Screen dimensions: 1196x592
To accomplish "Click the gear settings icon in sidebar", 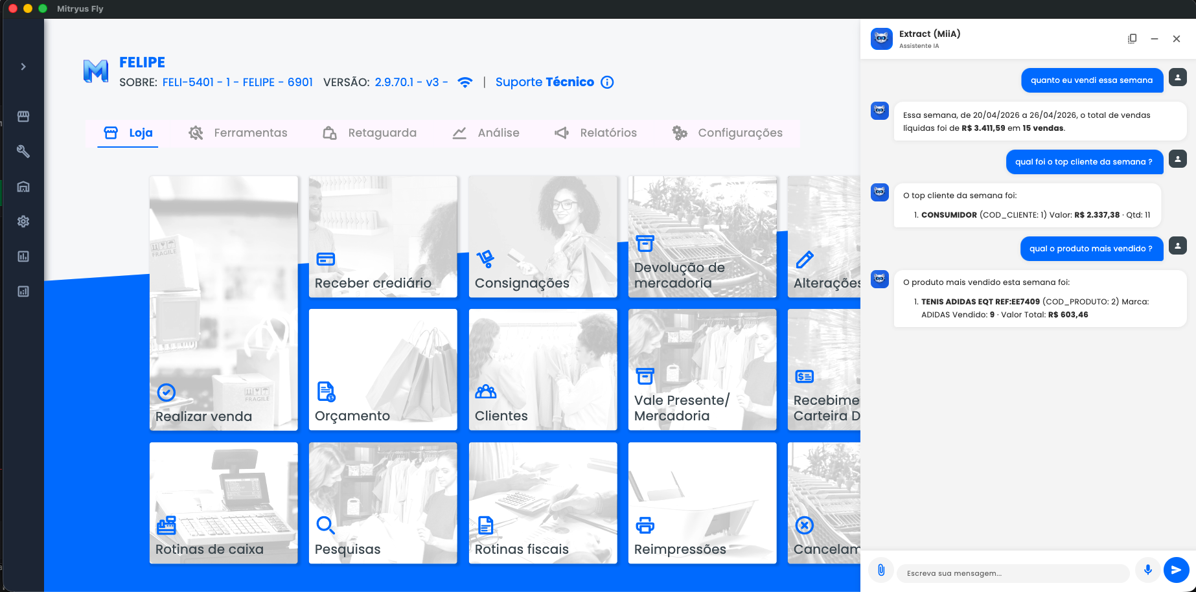I will [23, 222].
